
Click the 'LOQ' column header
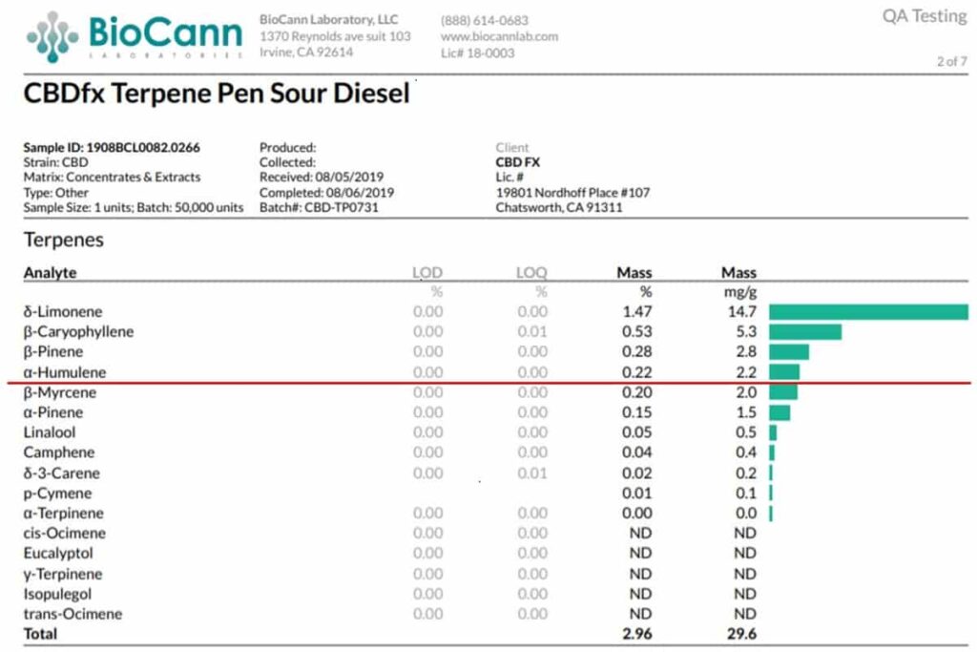pos(531,273)
